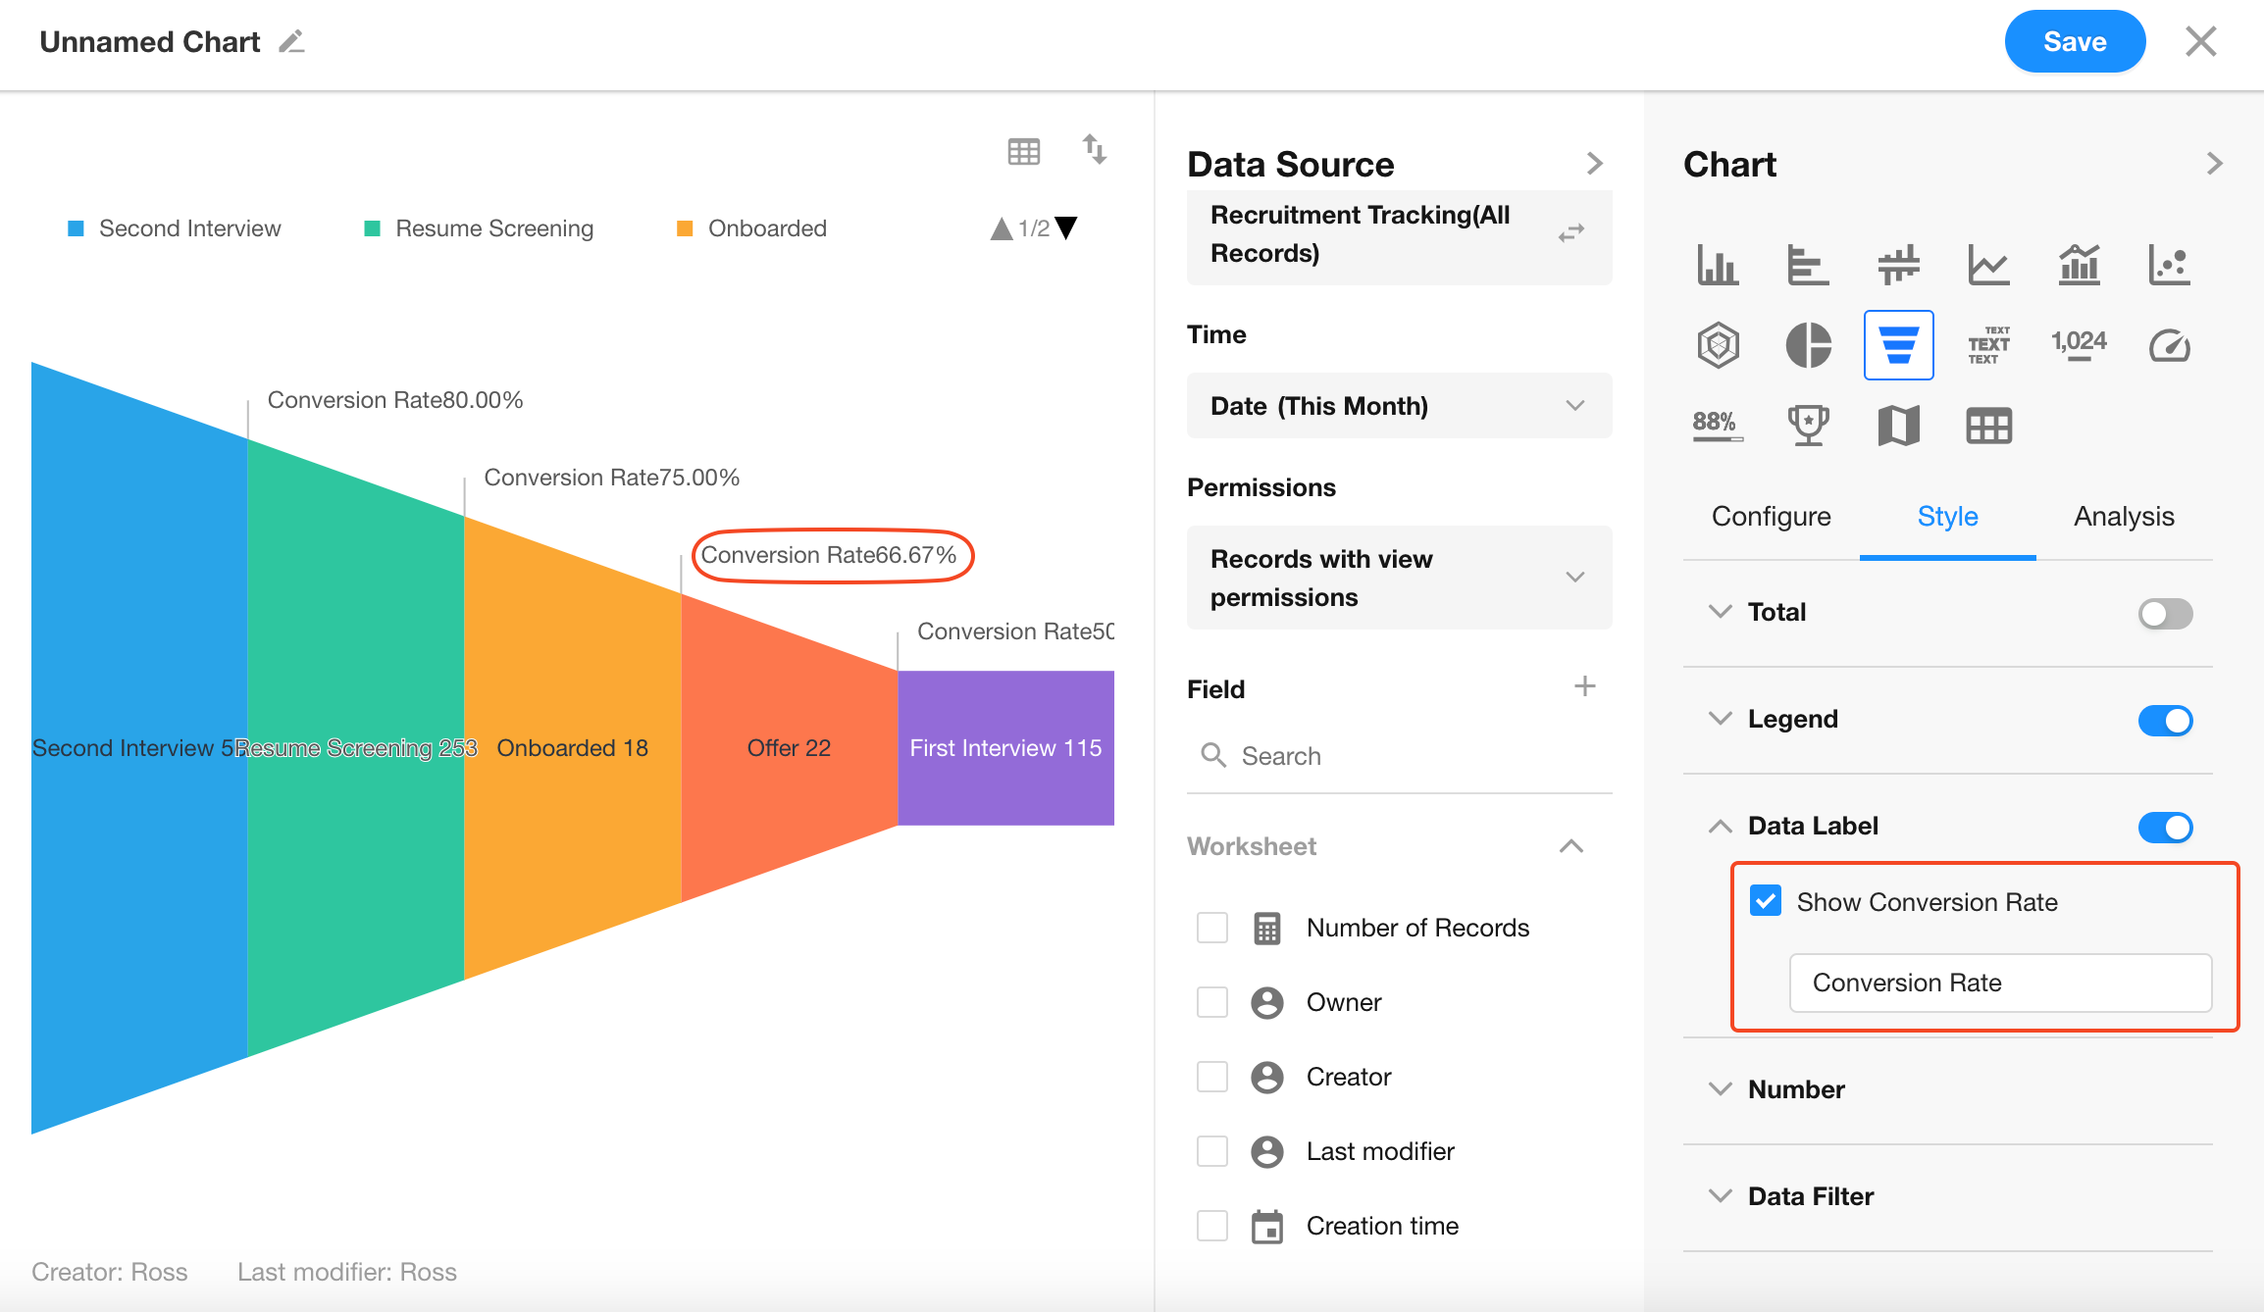The image size is (2264, 1312).
Task: Select the pie chart type icon
Action: tap(1808, 345)
